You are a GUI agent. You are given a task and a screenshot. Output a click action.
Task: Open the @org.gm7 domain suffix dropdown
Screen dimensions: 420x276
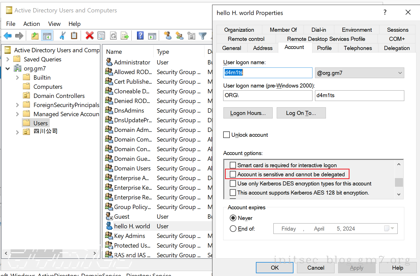(400, 73)
